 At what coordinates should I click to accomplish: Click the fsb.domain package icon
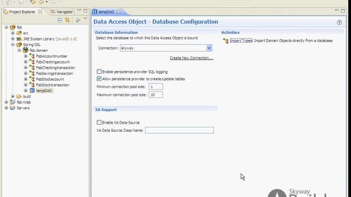(x=26, y=50)
